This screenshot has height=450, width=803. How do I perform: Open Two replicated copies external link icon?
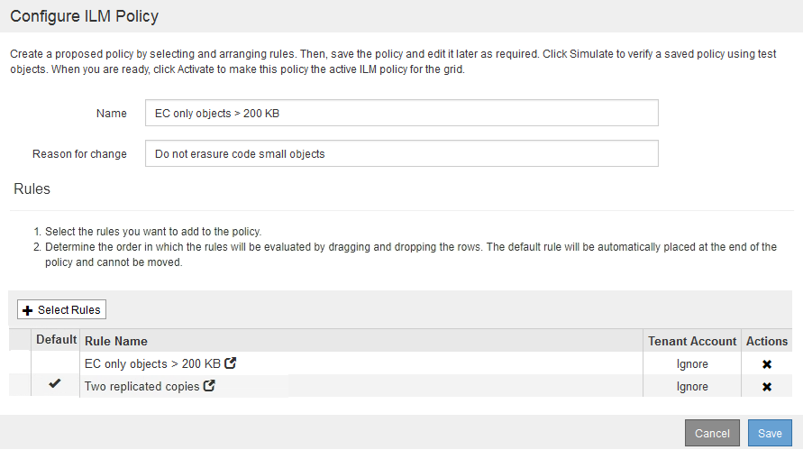210,386
